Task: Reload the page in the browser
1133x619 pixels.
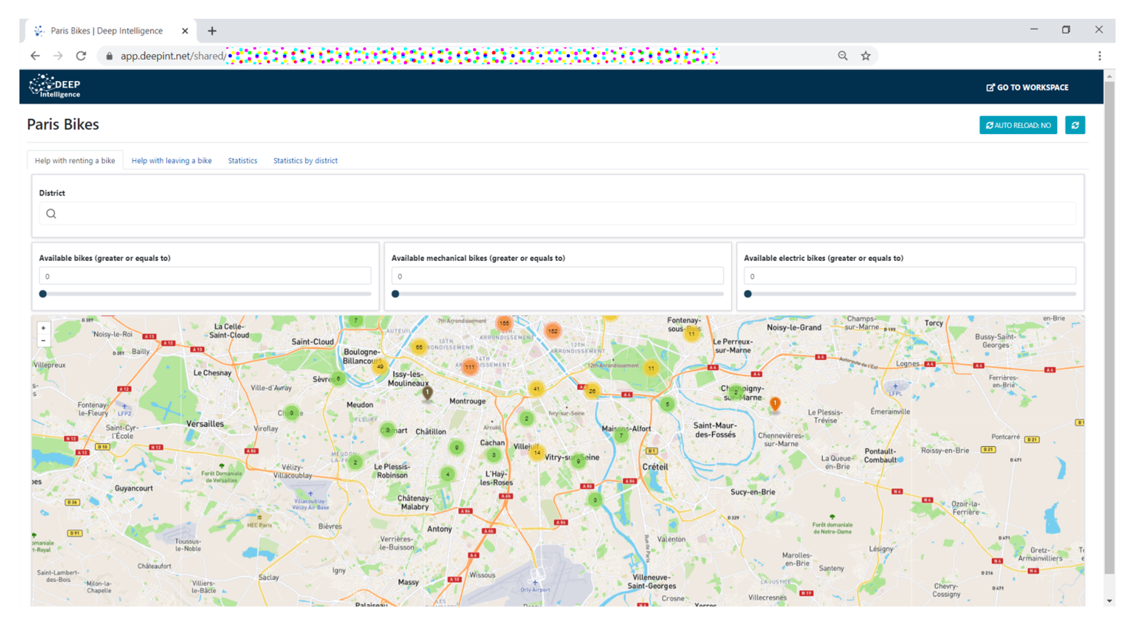Action: [81, 56]
